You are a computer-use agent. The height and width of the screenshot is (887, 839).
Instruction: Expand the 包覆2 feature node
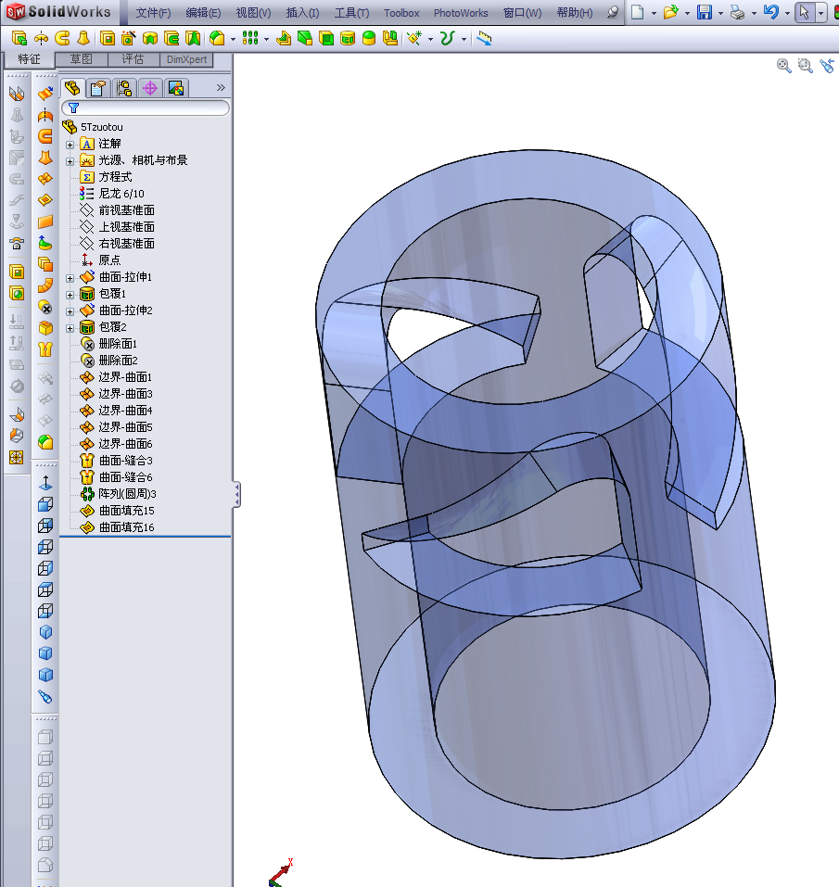point(70,328)
